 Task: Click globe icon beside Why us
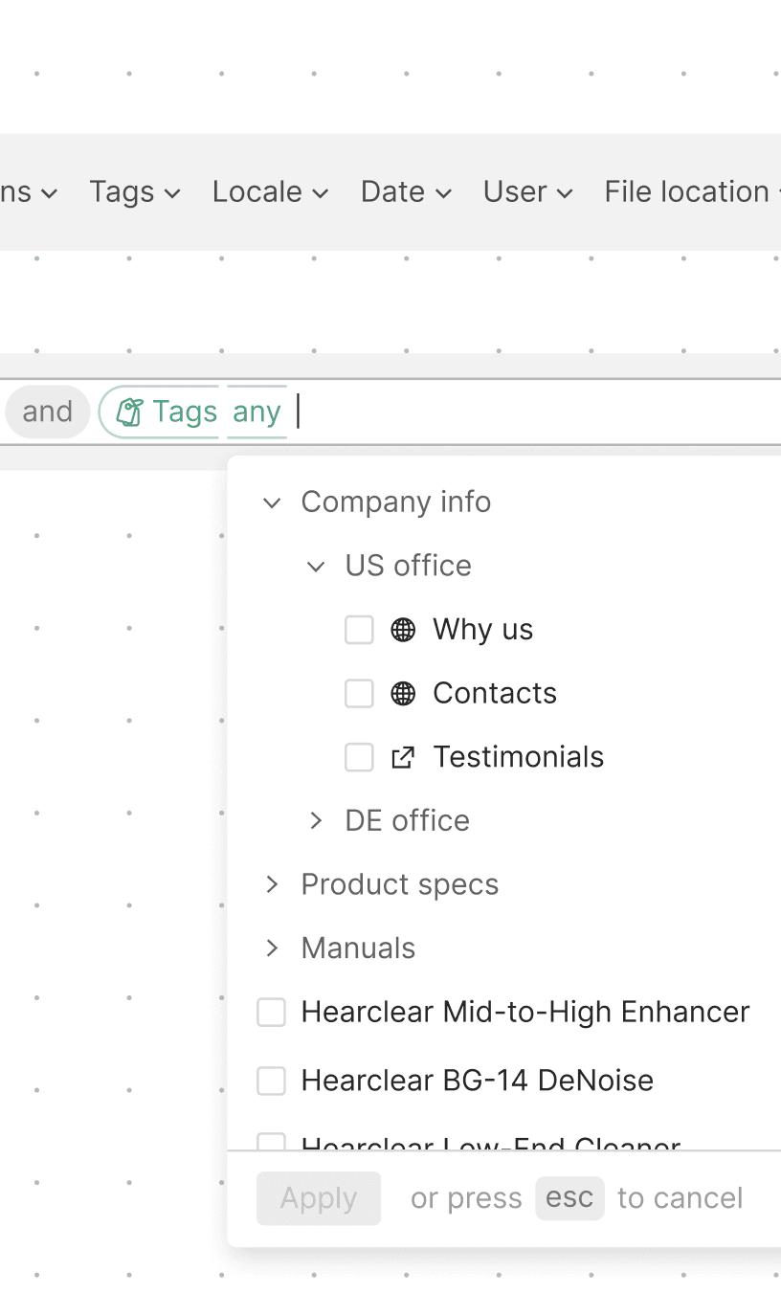pos(403,630)
